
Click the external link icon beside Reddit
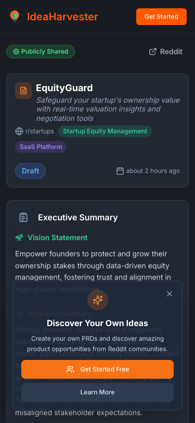point(153,52)
